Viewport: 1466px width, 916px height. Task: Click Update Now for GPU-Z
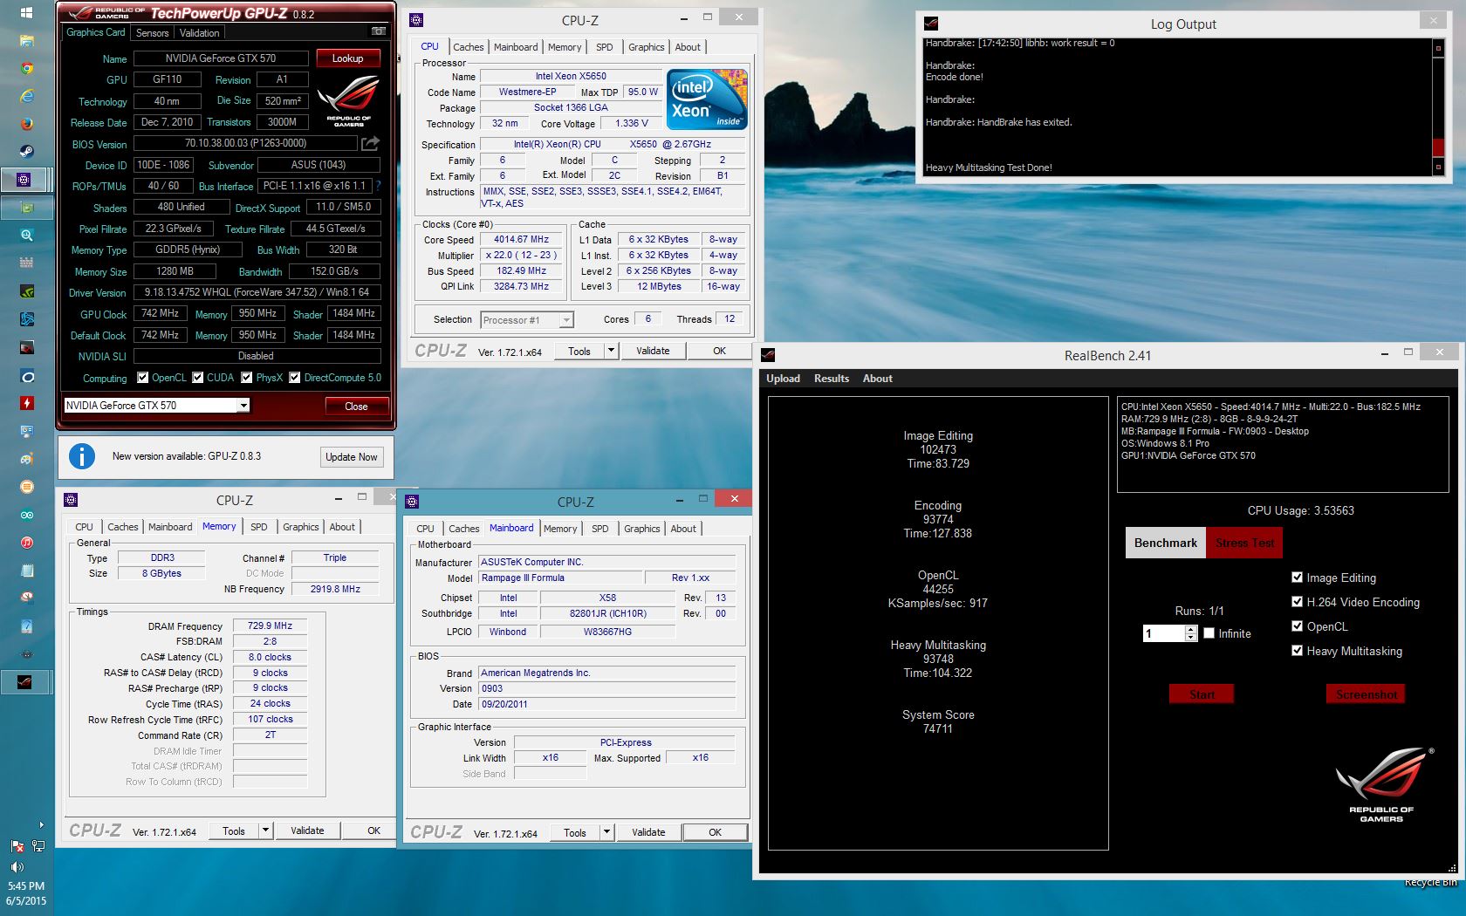pyautogui.click(x=351, y=457)
